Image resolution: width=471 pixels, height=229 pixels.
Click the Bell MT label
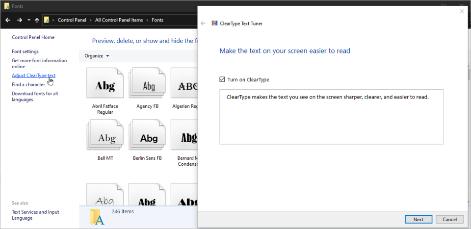105,158
